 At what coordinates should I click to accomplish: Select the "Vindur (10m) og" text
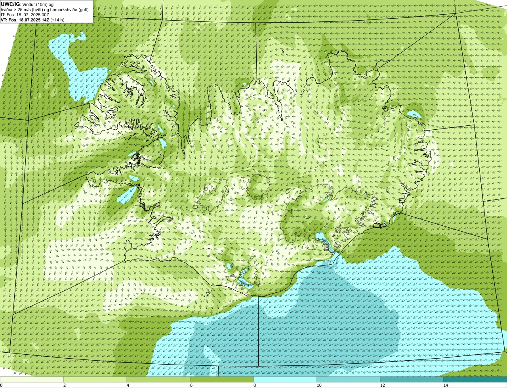[38, 4]
